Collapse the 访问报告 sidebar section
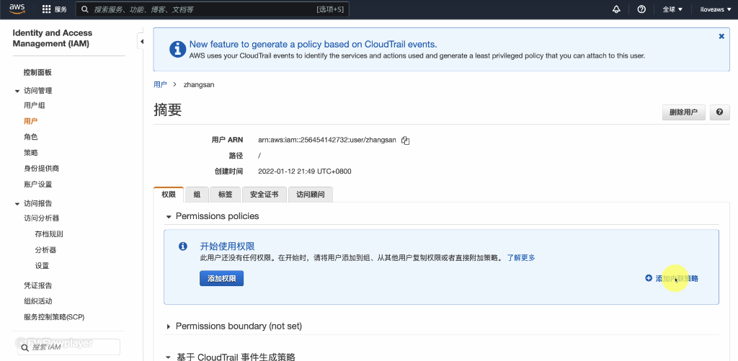This screenshot has width=738, height=361. (17, 204)
